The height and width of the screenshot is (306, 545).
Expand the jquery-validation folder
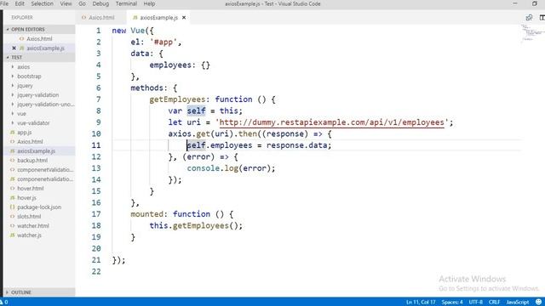(x=38, y=95)
